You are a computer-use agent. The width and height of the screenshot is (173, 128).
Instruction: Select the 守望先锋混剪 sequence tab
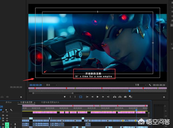click(x=26, y=102)
